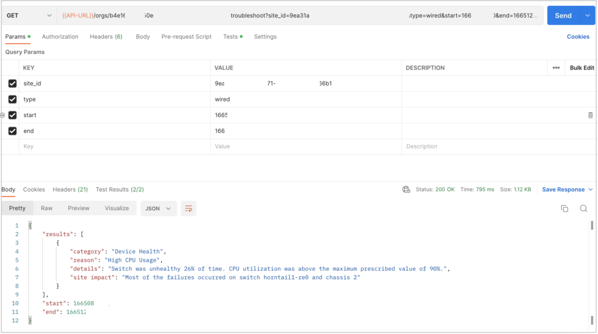Click the site_id key cell

pyautogui.click(x=114, y=83)
